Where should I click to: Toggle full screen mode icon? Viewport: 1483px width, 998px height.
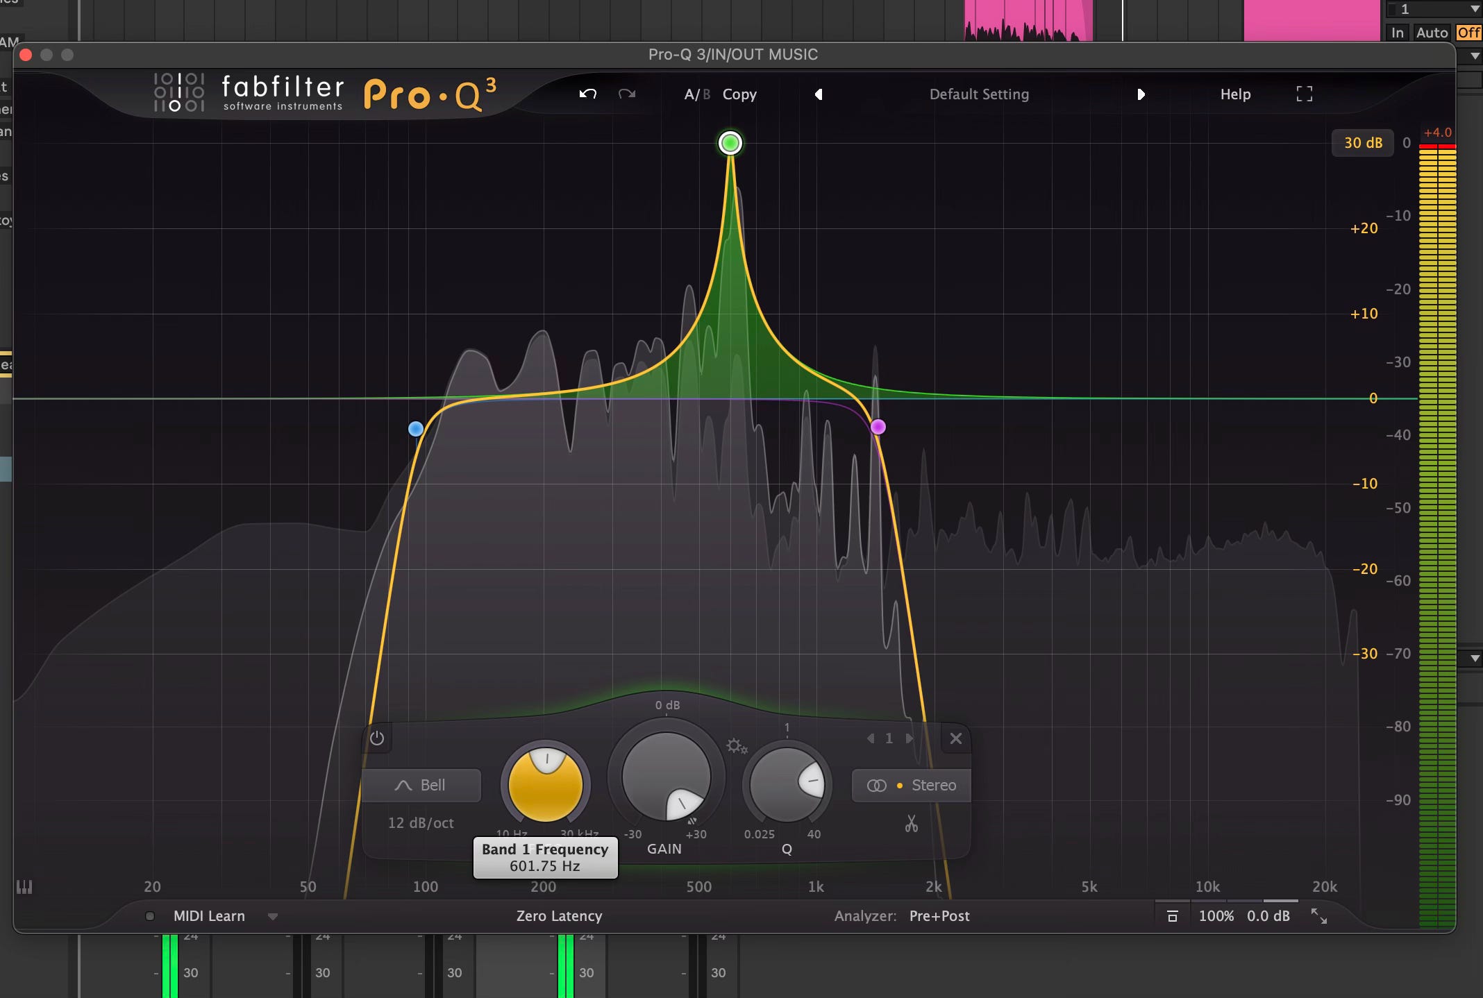click(x=1305, y=94)
